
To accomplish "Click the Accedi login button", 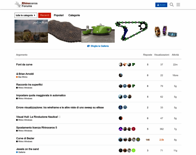I will click(x=161, y=5).
